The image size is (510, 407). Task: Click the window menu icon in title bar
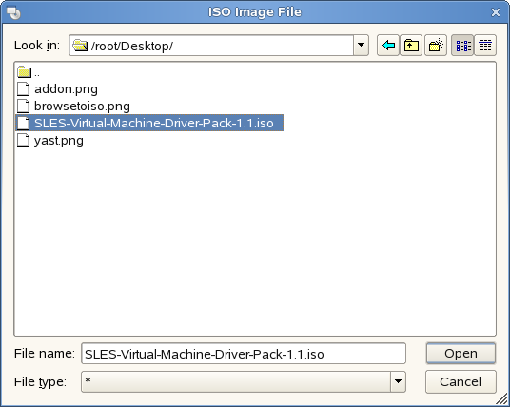tap(13, 12)
